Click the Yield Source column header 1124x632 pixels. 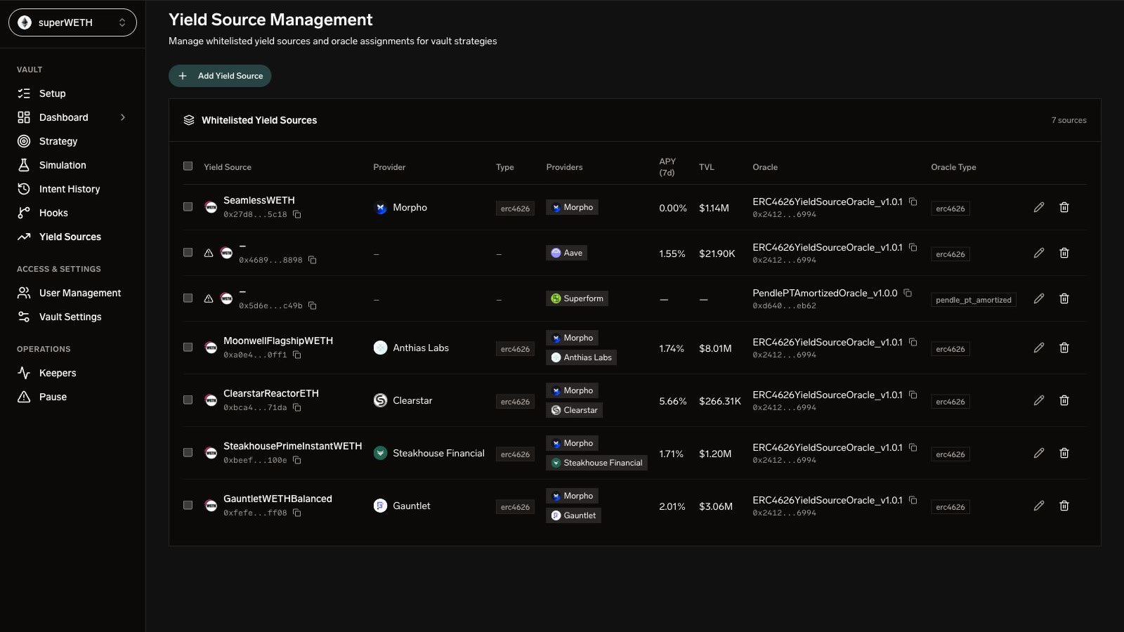pyautogui.click(x=228, y=167)
